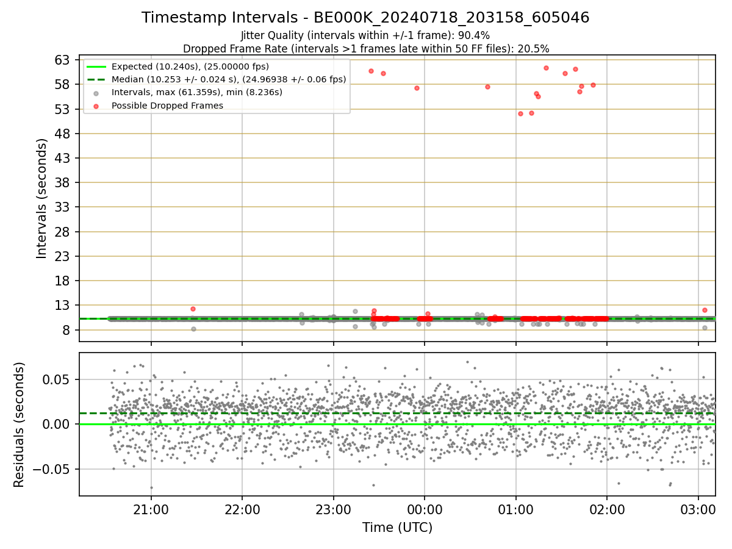This screenshot has width=732, height=549.
Task: Click the y-axis tick label '28'
Action: click(x=62, y=232)
